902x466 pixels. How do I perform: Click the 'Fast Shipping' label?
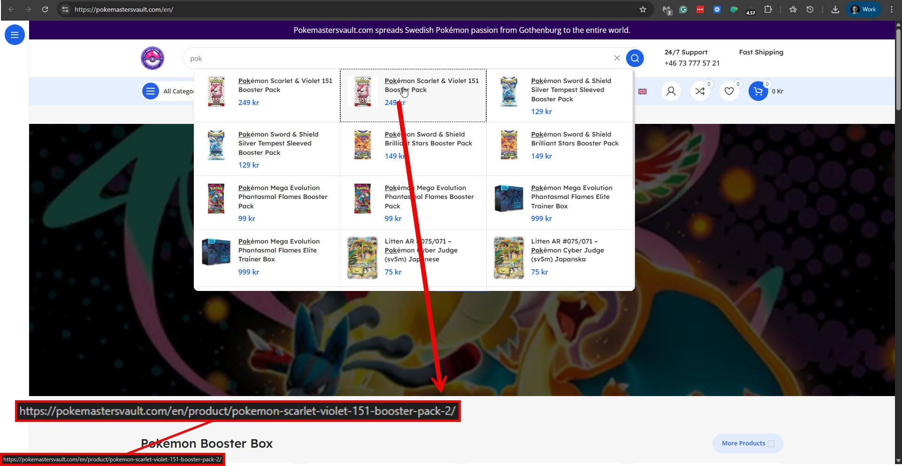(x=761, y=52)
